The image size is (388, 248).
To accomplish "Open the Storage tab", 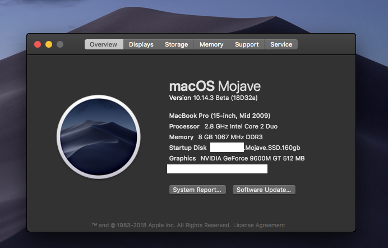I will (177, 44).
